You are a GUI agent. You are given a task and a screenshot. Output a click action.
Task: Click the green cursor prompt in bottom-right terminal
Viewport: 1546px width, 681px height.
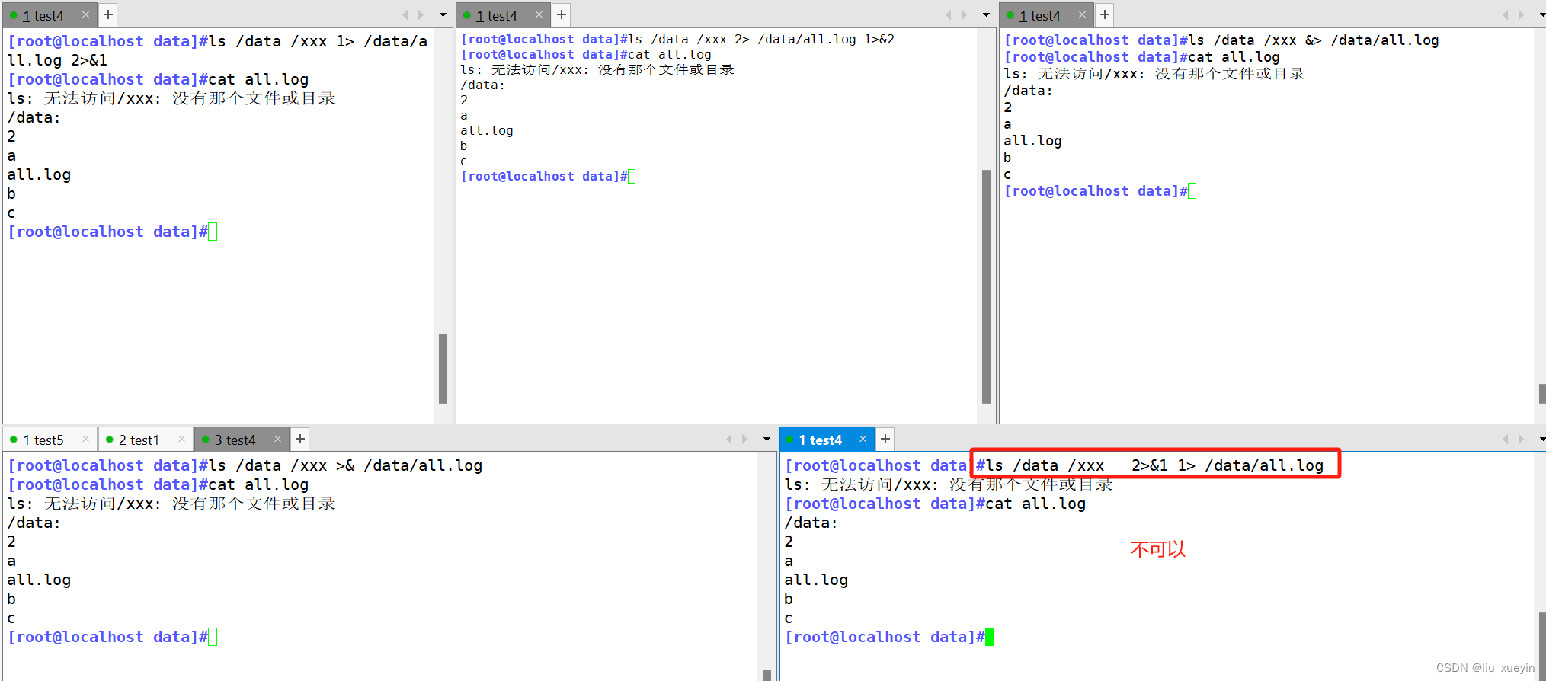[x=990, y=637]
